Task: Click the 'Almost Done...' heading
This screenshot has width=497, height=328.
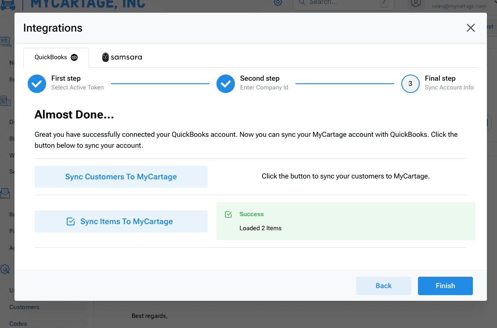Action: [x=74, y=114]
